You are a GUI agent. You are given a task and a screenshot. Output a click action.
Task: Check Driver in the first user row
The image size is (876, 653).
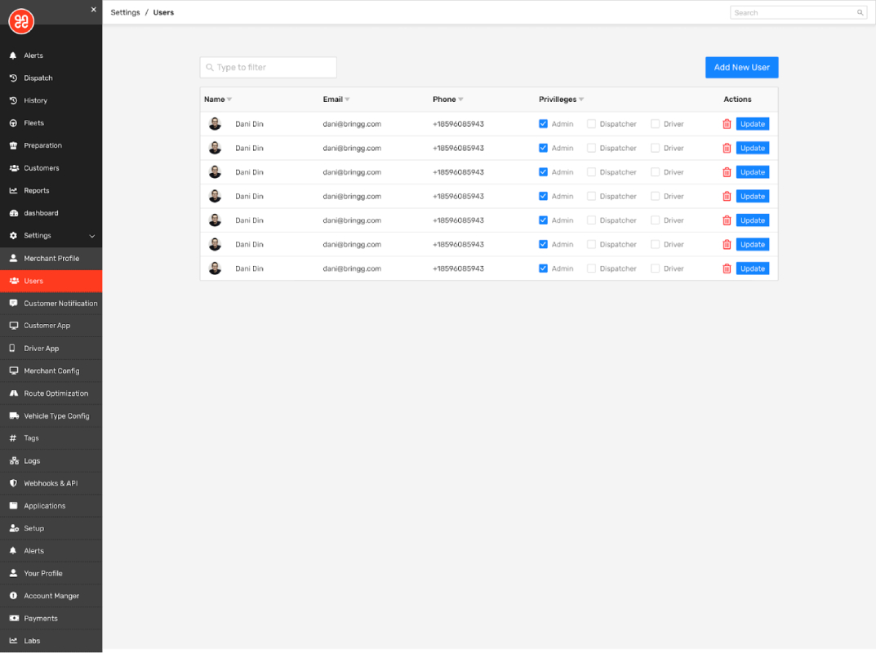point(656,124)
